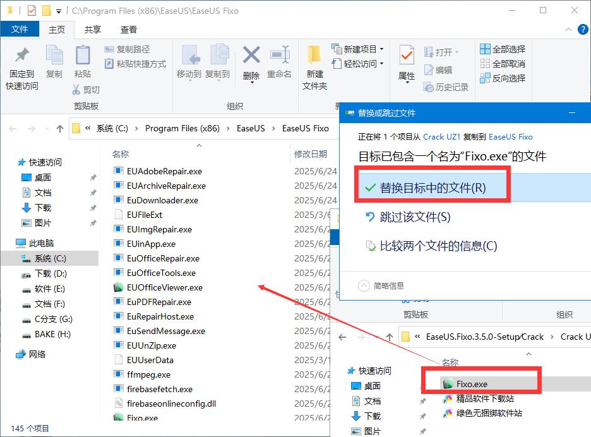Select Downloads (下载) in main sidebar
This screenshot has width=591, height=437.
pos(37,208)
